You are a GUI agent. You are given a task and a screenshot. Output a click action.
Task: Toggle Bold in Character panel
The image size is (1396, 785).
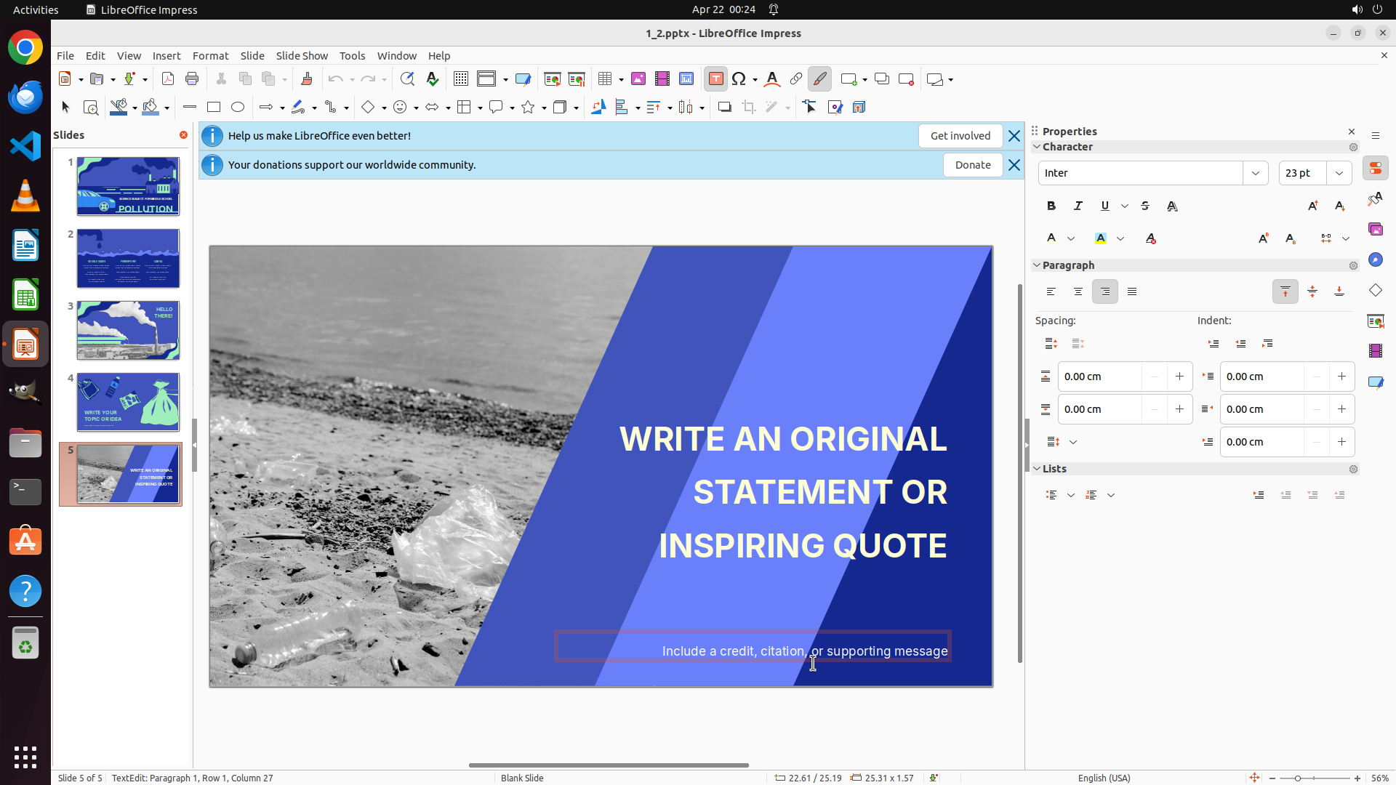(1051, 206)
